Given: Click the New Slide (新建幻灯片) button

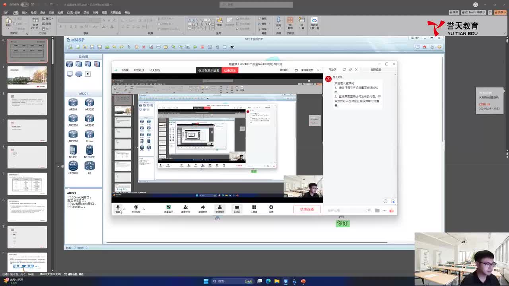Looking at the screenshot, I should [x=35, y=23].
